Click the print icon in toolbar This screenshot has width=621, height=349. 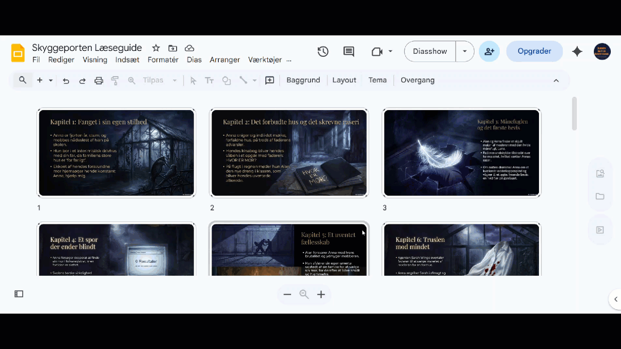tap(99, 80)
